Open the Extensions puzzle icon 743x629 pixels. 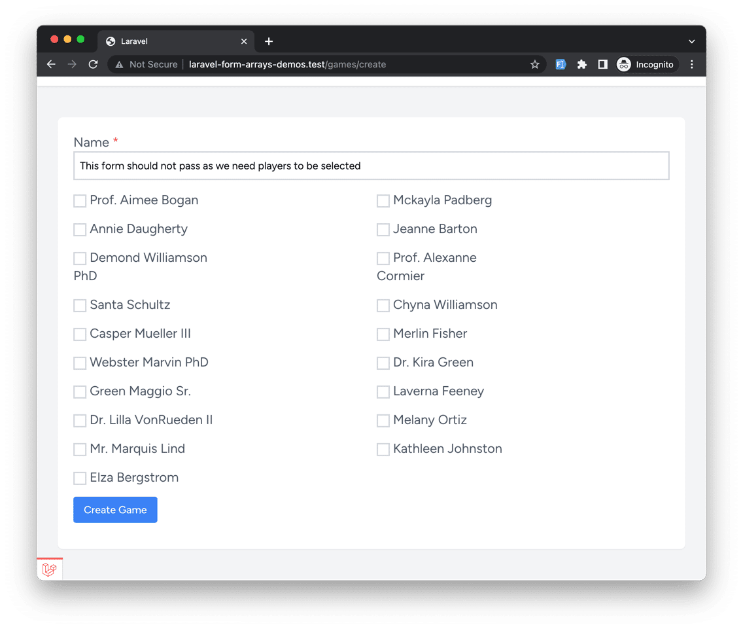point(581,64)
